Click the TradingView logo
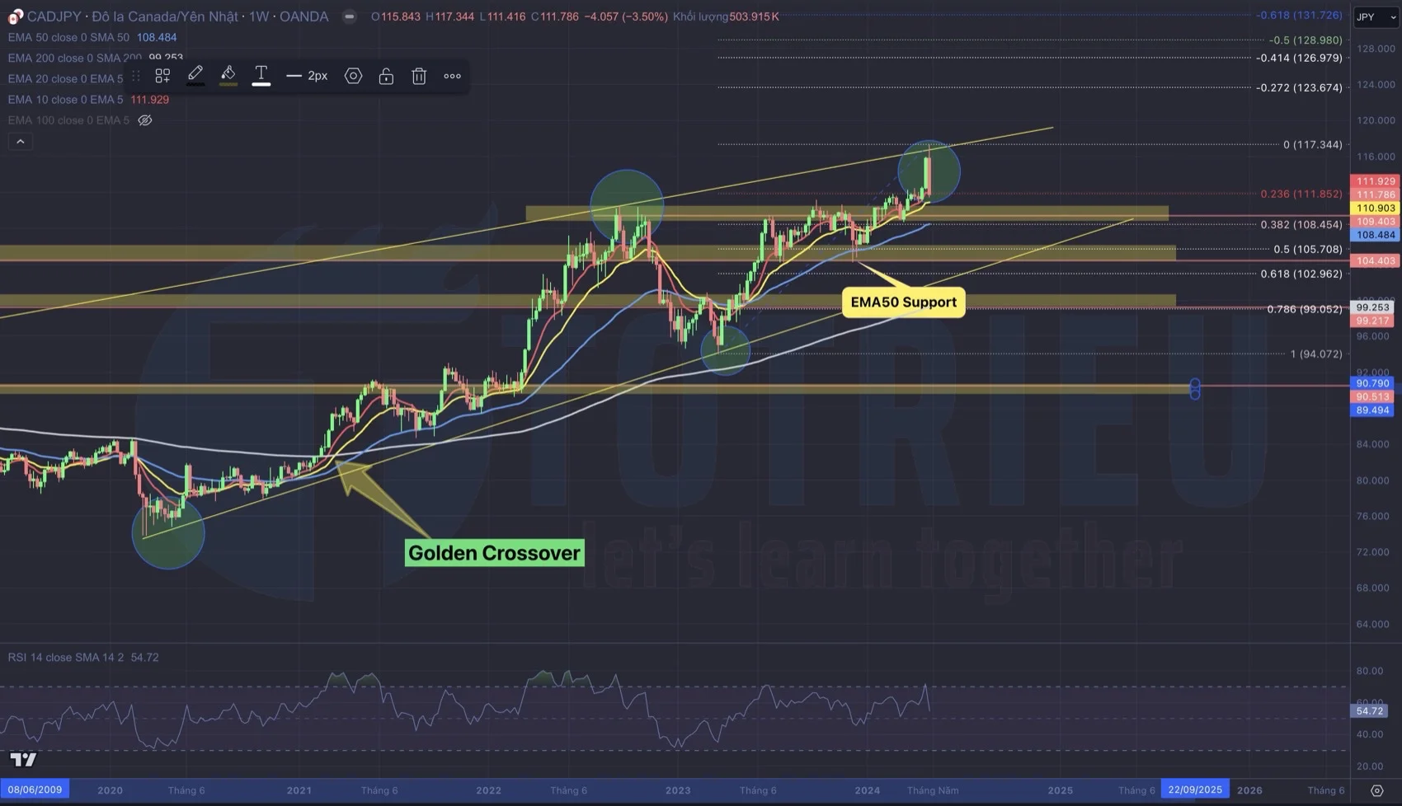The width and height of the screenshot is (1402, 806). coord(23,759)
